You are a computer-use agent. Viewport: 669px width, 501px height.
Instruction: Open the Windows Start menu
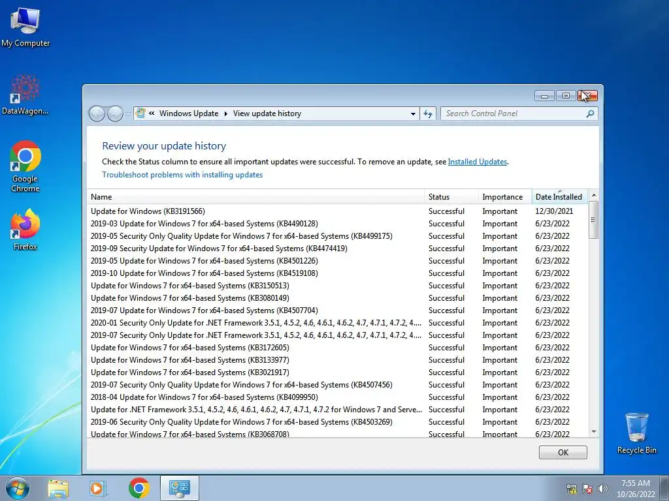pos(18,488)
